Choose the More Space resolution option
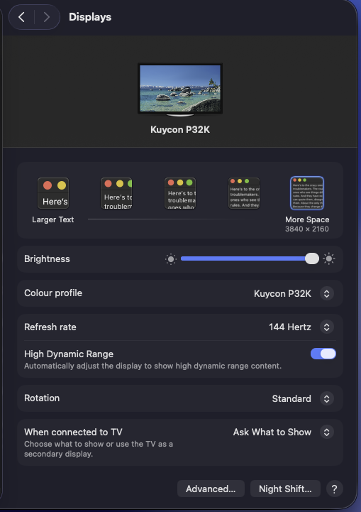Viewport: 361px width, 512px height. (x=307, y=193)
